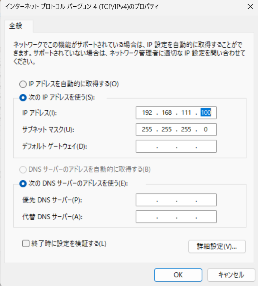This screenshot has width=258, height=286.
Task: Select 次の DNS サーバーのアドレスを使う radio button
Action: pos(23,184)
